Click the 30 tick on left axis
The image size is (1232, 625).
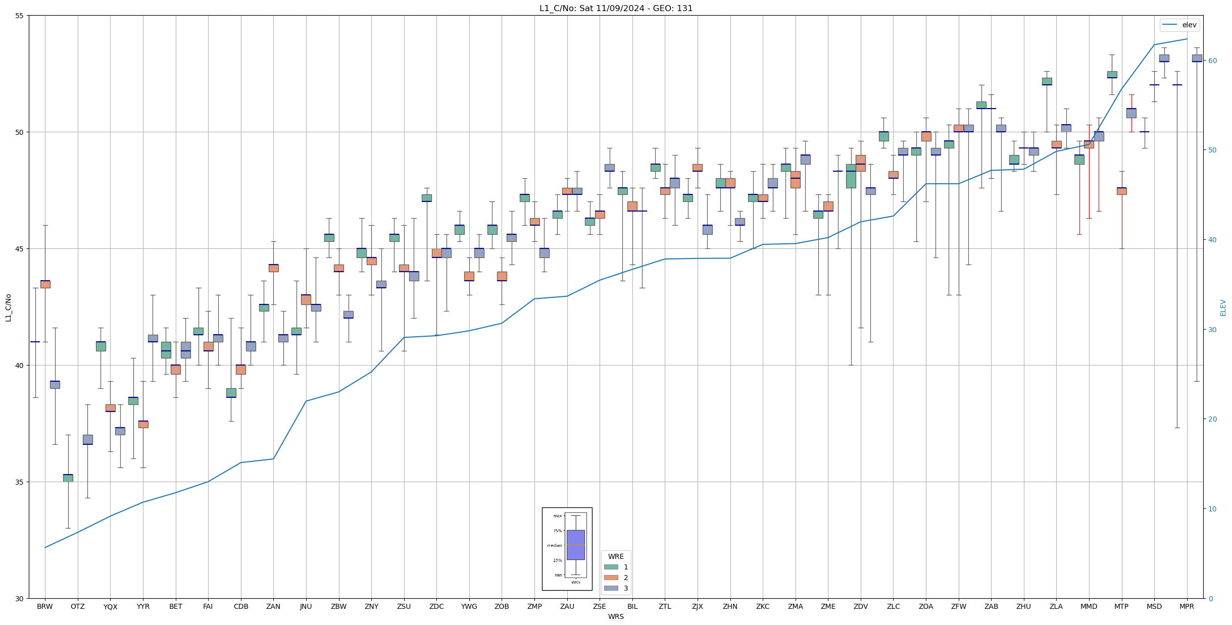(19, 599)
